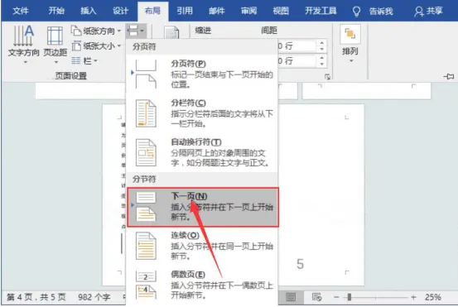Image resolution: width=458 pixels, height=307 pixels.
Task: Click the text wrapping icon beside 自动换行符(T)
Action: tap(146, 152)
